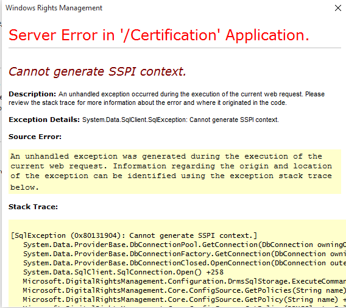Click the 'ConfigSource.GetPolicy(String name)' line
Viewport: 346px width, 308px height.
click(x=185, y=299)
